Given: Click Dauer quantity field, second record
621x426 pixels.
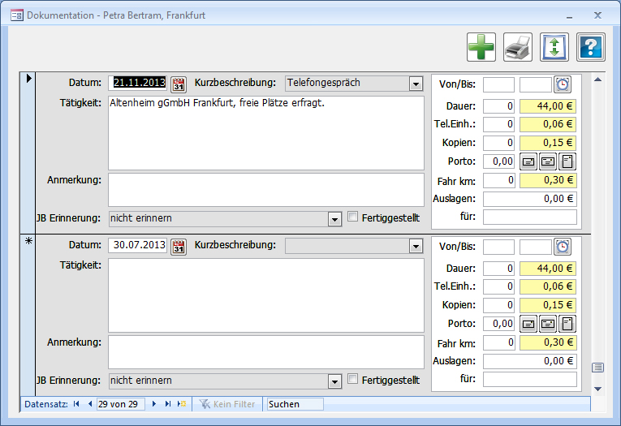Looking at the screenshot, I should pyautogui.click(x=498, y=269).
